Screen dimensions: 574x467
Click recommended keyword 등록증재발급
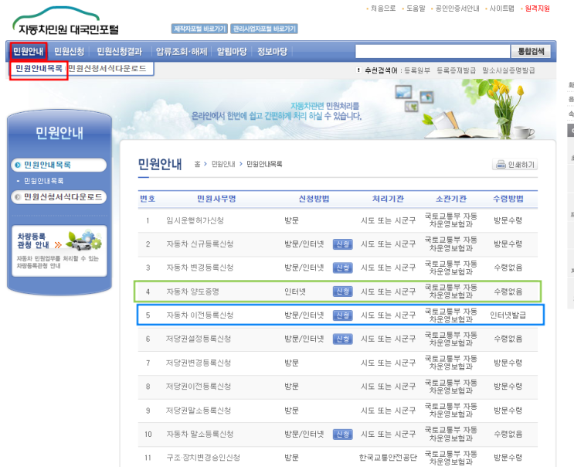(456, 70)
